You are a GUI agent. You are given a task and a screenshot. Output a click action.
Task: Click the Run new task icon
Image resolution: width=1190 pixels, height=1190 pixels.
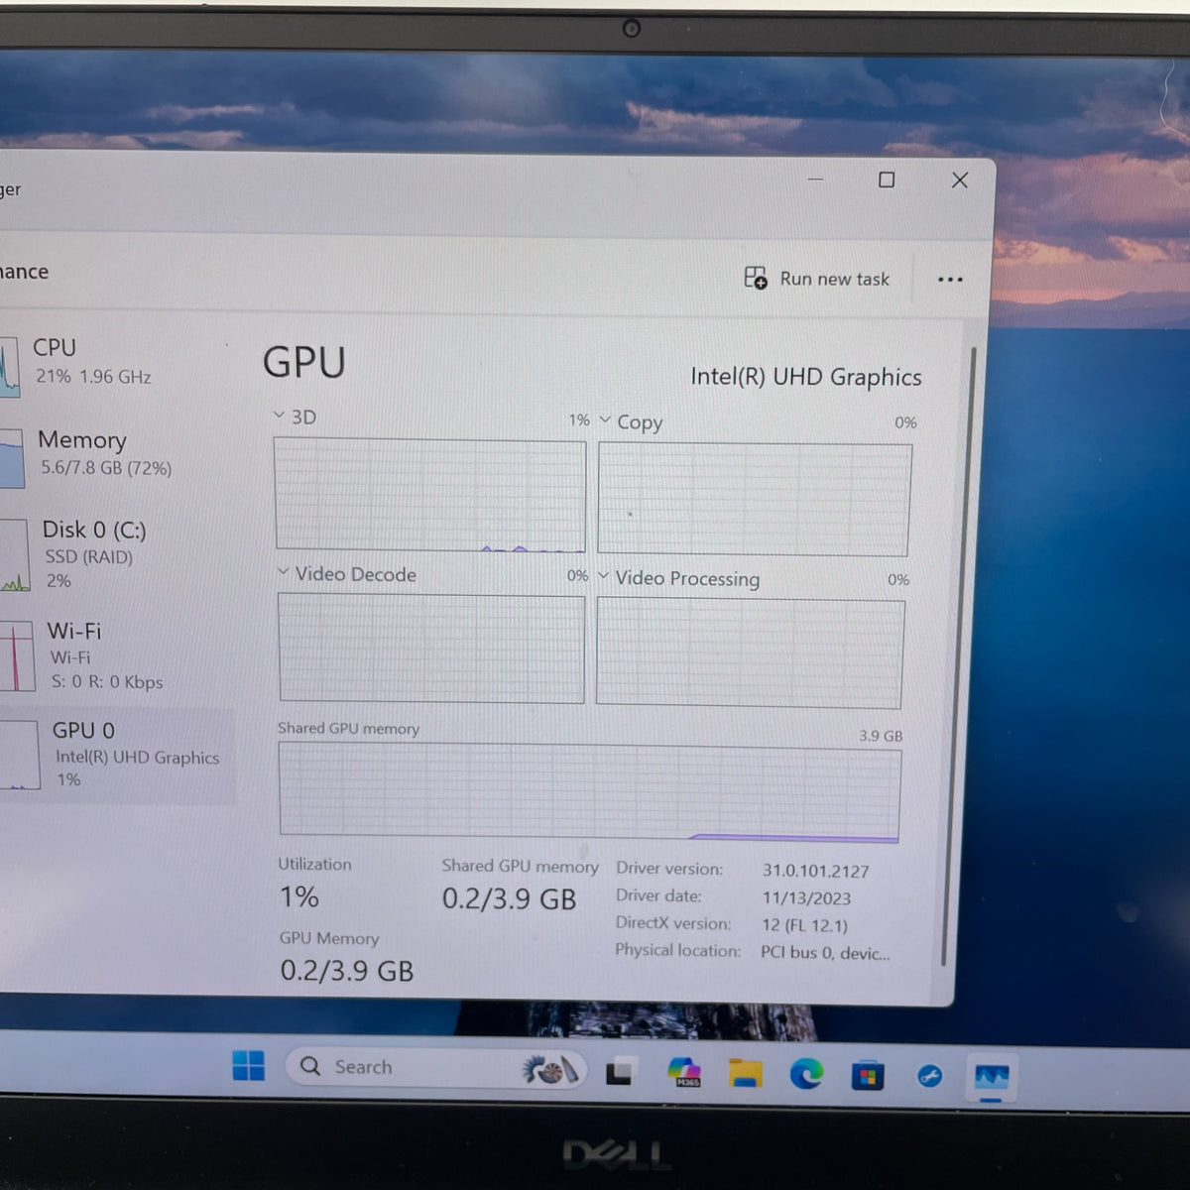(x=756, y=278)
